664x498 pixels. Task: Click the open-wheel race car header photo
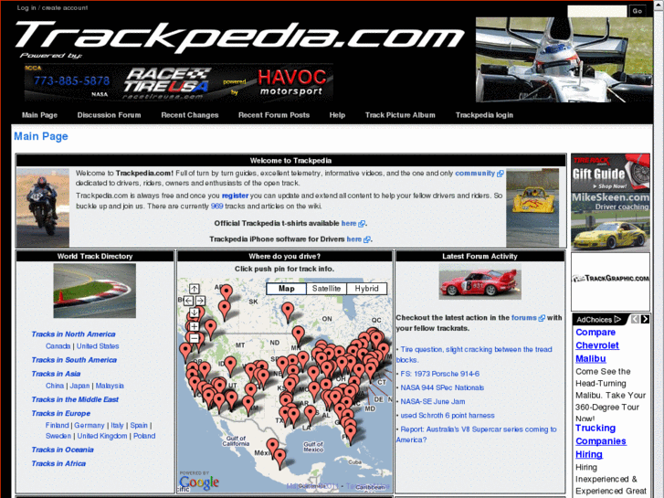point(564,59)
